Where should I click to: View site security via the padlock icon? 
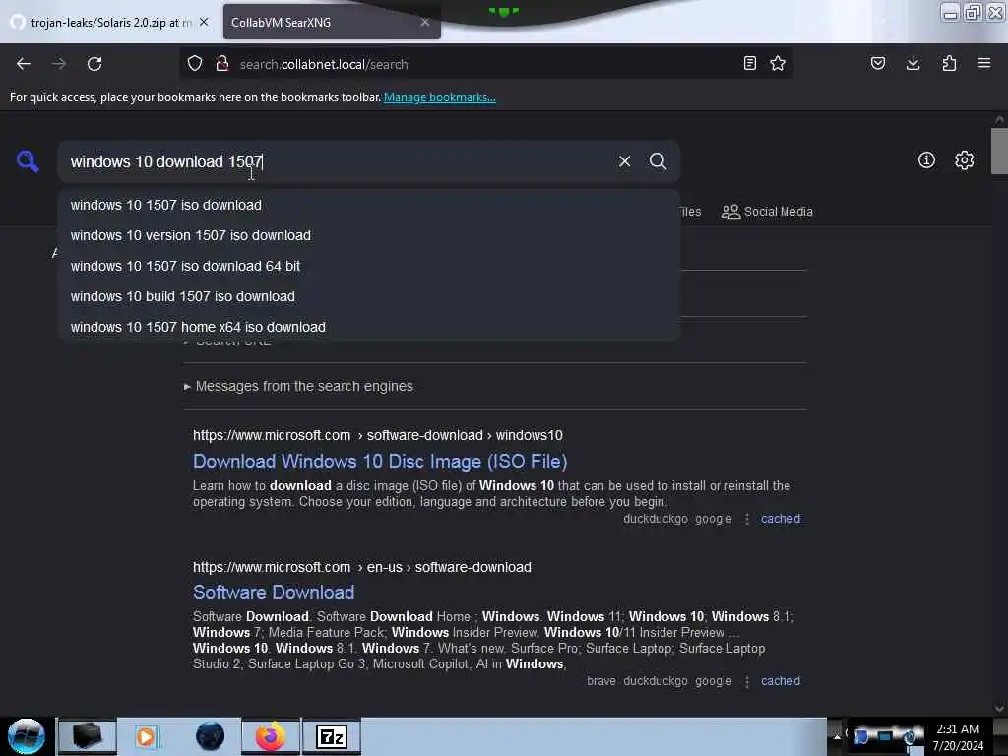222,64
